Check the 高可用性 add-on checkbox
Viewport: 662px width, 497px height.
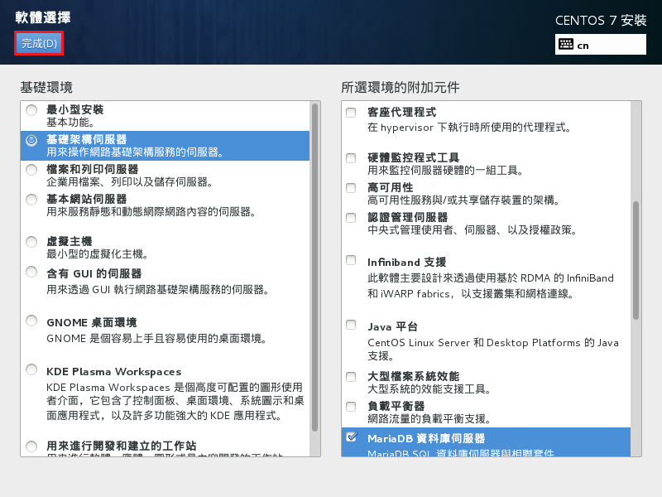point(351,188)
